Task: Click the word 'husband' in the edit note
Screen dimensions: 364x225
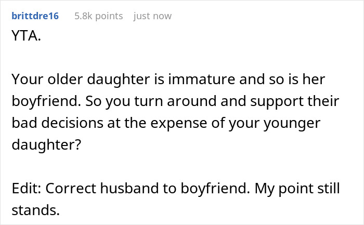Action: click(x=129, y=188)
